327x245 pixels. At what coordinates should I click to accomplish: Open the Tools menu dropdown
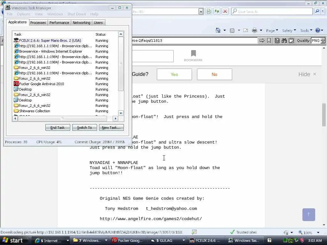pos(306,30)
